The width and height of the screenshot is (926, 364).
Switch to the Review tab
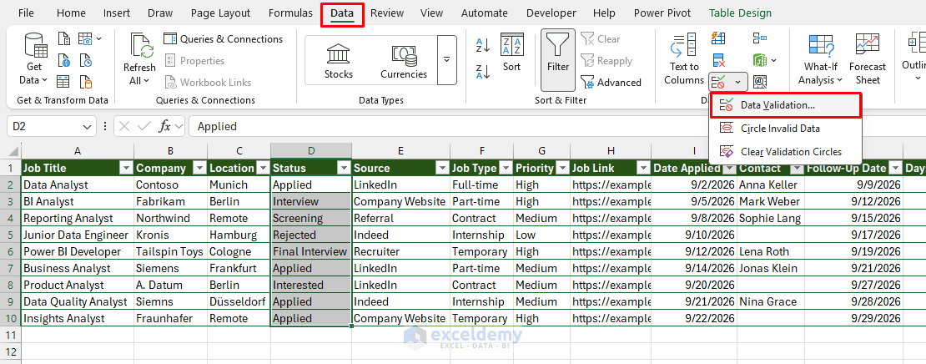pyautogui.click(x=387, y=13)
